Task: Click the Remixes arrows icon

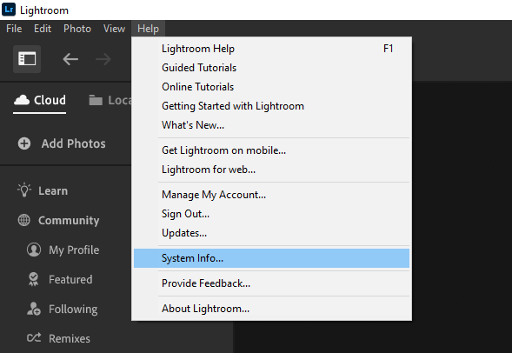Action: (x=34, y=337)
